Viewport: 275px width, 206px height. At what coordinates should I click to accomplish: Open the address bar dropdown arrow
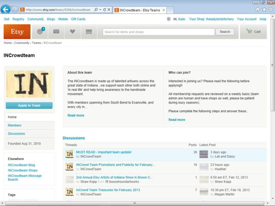tap(100, 10)
